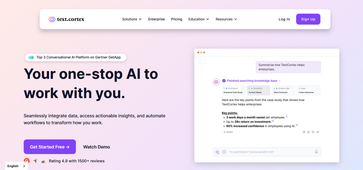Click the Watch Demo link
This screenshot has width=363, height=170.
(x=96, y=147)
